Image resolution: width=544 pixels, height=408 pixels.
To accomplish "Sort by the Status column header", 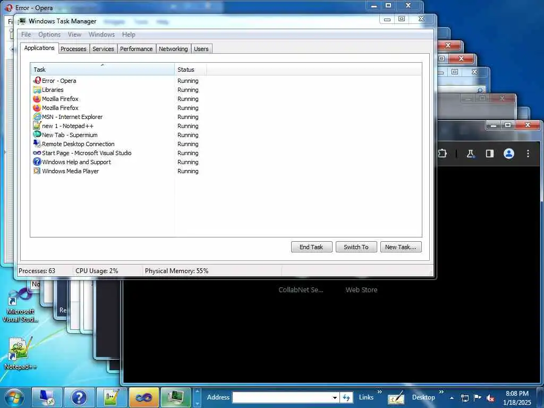I will point(191,70).
